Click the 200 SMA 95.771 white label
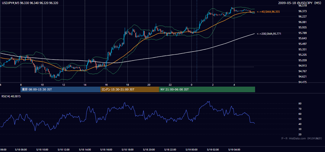Image resolution: width=325 pixels, height=152 pixels. coord(269,34)
